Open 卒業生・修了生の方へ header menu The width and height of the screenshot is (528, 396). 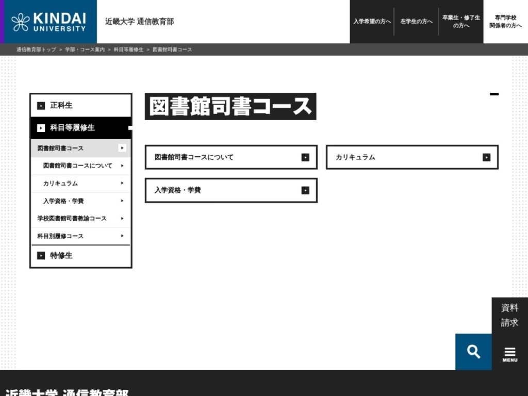[461, 22]
